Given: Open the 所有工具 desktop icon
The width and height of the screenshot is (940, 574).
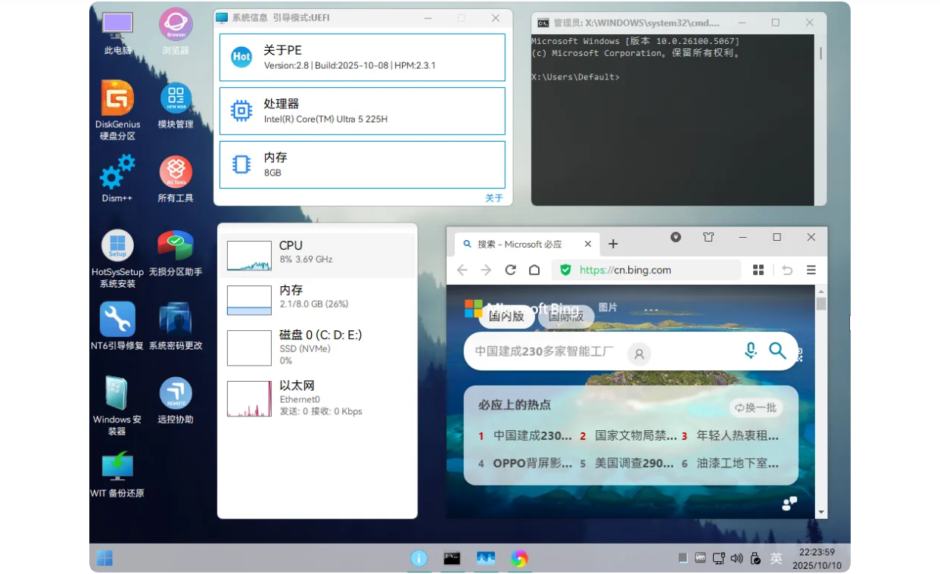Looking at the screenshot, I should pyautogui.click(x=176, y=179).
